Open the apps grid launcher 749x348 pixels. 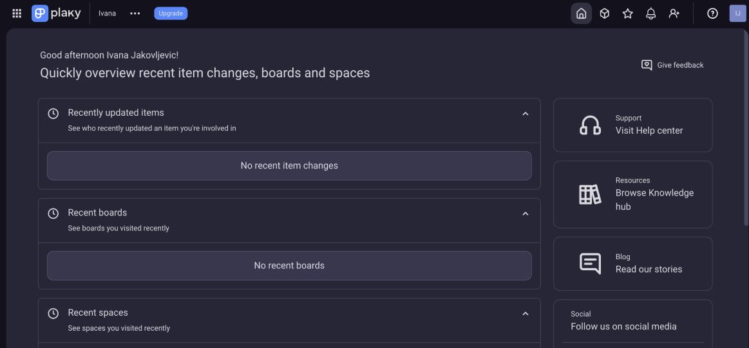coord(17,14)
